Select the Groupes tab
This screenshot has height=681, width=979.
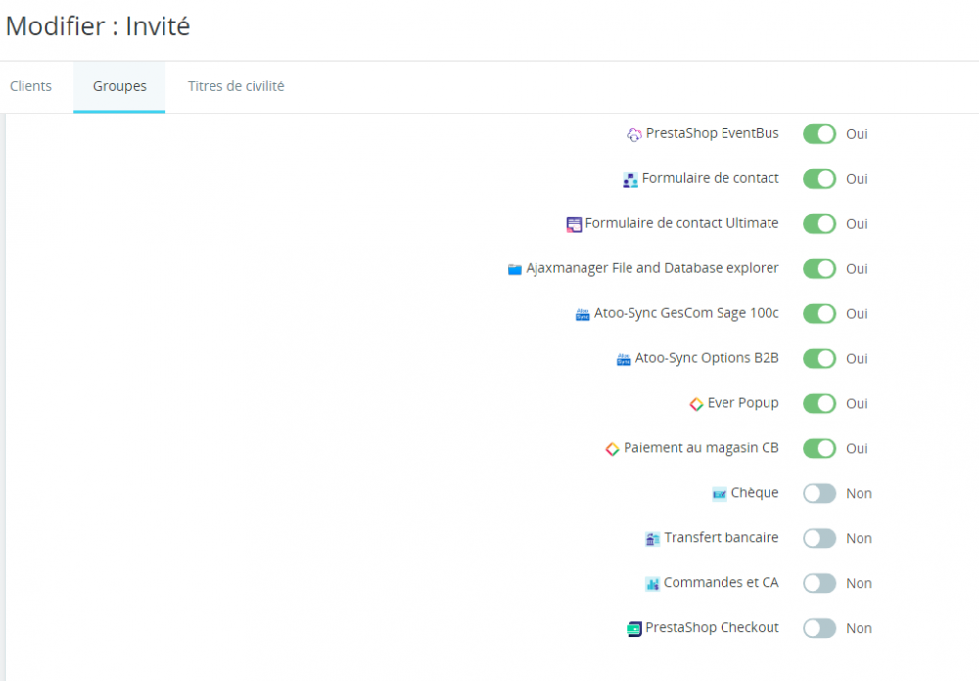[118, 86]
